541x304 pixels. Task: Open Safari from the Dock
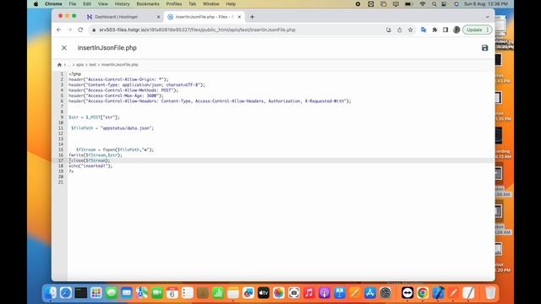(66, 293)
